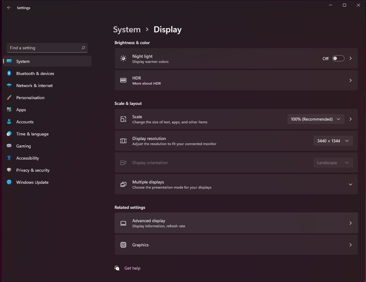Click the back arrow
Image resolution: width=366 pixels, height=282 pixels.
click(9, 8)
